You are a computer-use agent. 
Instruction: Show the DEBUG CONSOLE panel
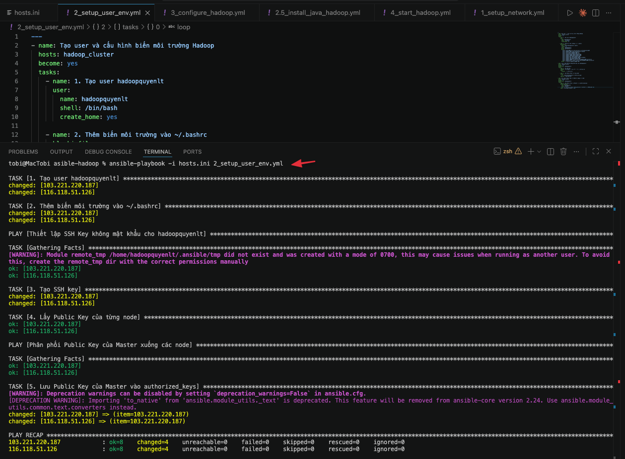coord(108,152)
